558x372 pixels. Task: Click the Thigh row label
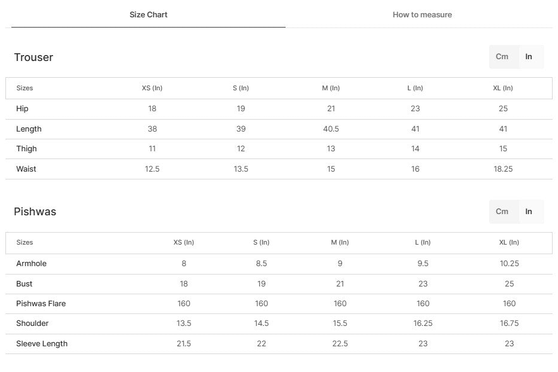26,149
